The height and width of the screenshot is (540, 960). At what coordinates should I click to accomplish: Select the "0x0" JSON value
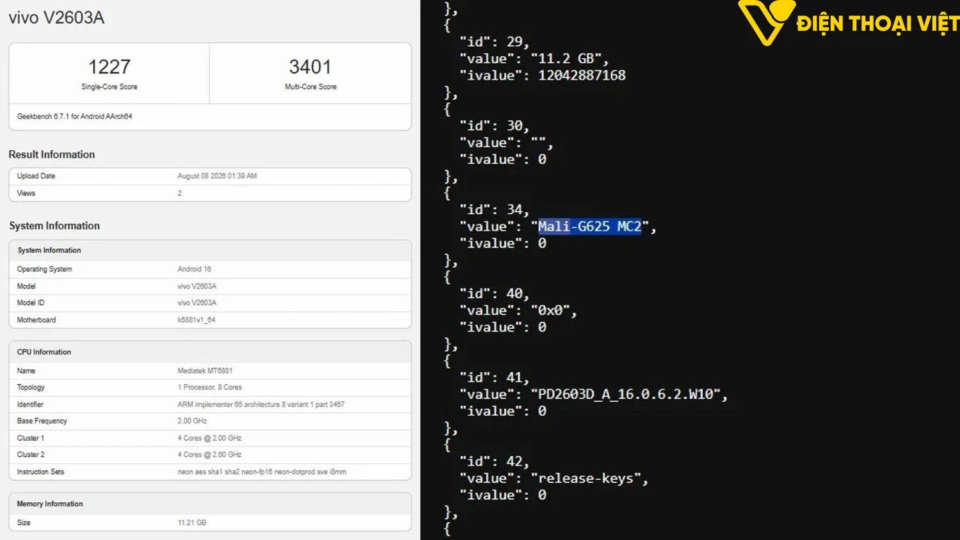[550, 311]
